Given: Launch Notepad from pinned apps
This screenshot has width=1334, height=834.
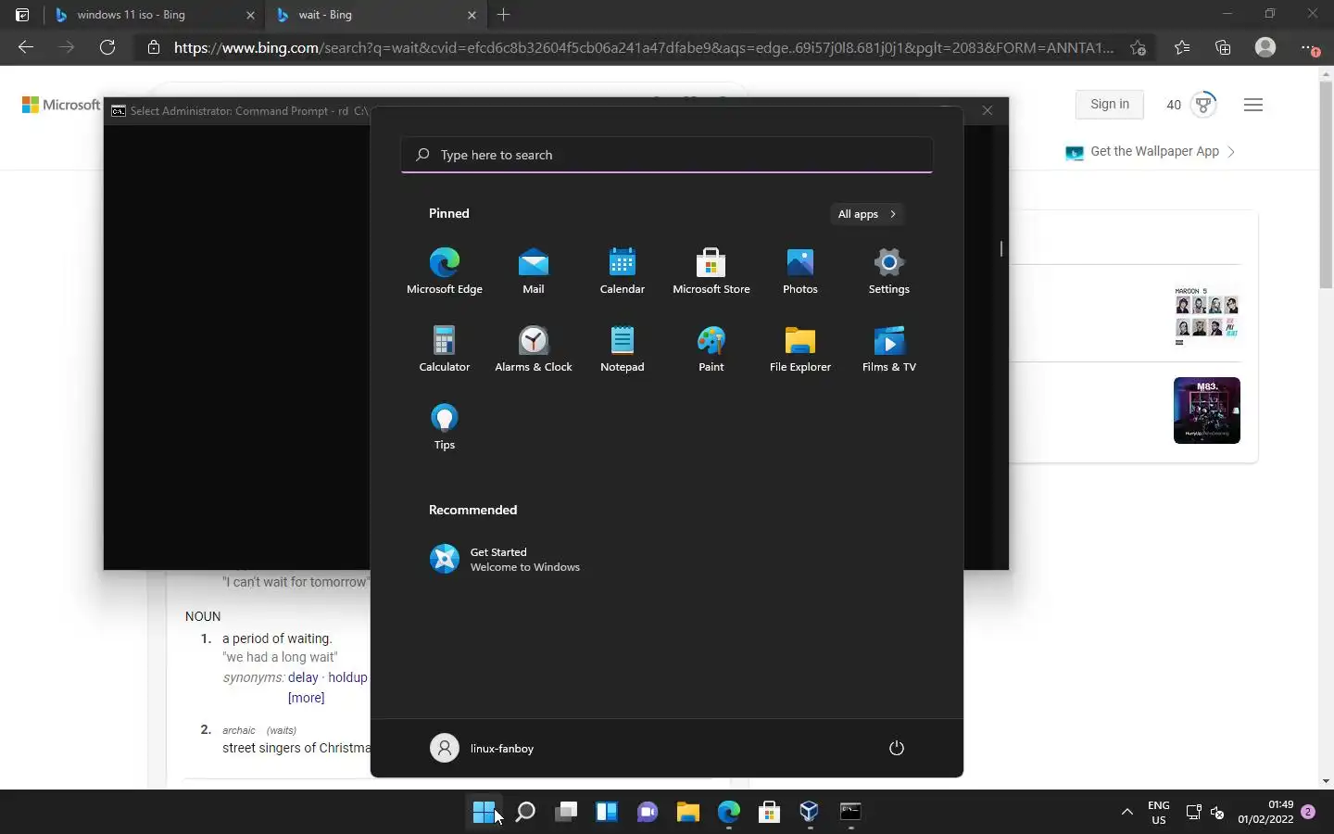Looking at the screenshot, I should 623,348.
